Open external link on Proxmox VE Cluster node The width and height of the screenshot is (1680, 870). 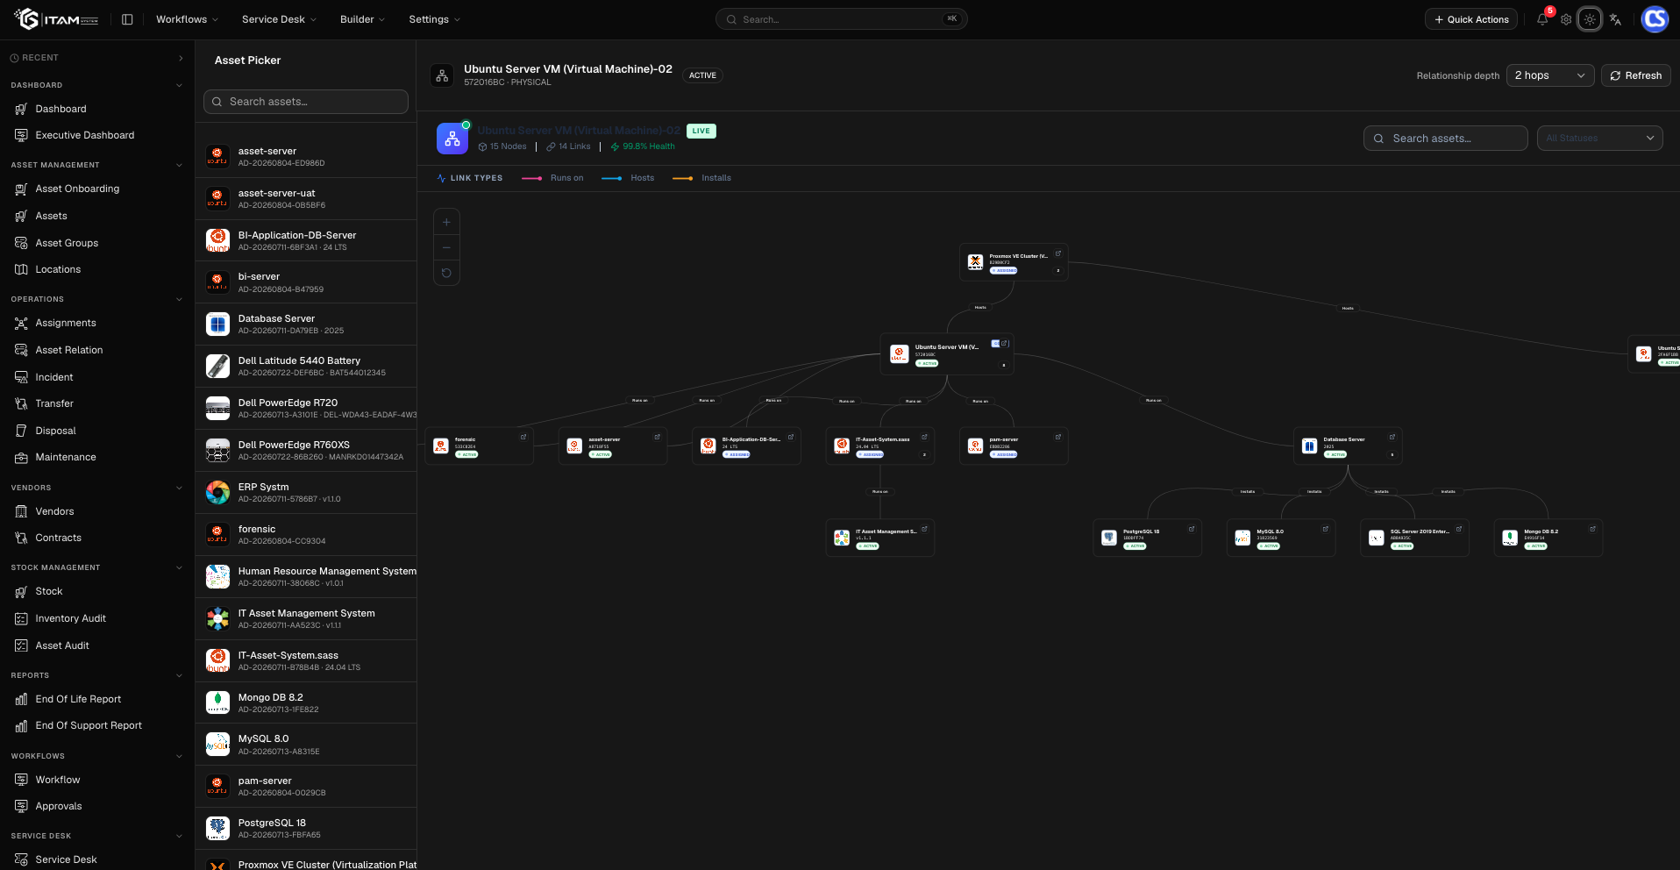click(1058, 253)
